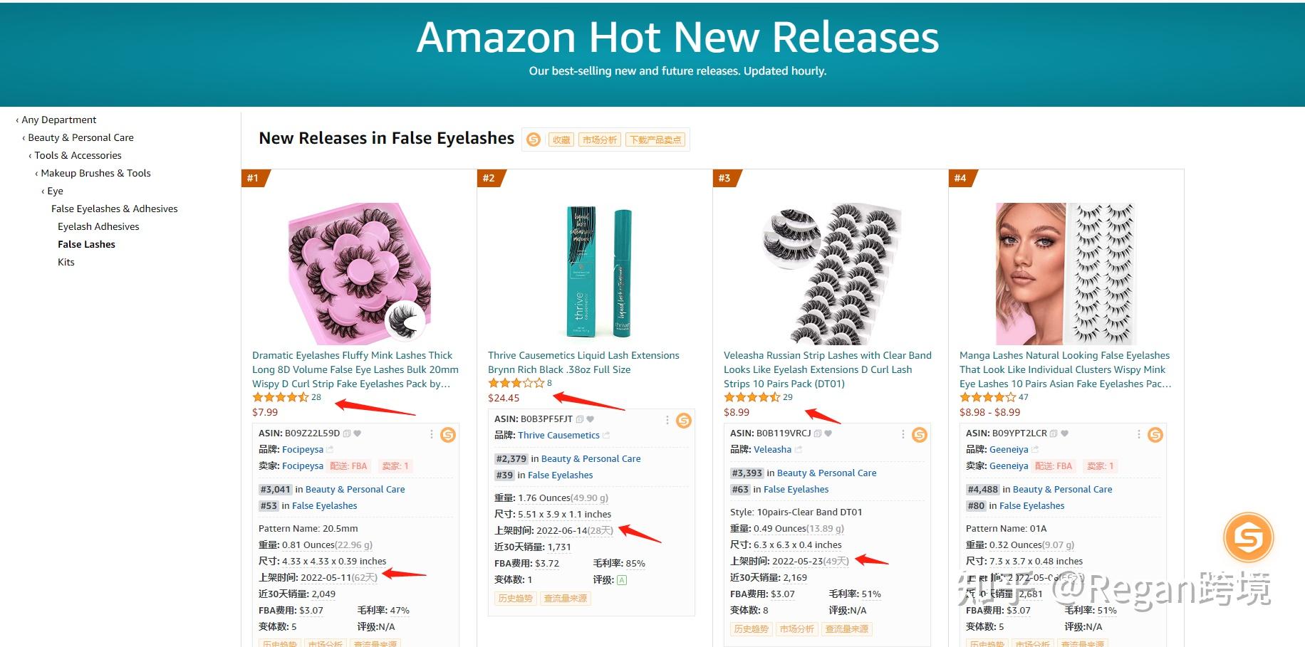Click the 收藏 button near page title

click(x=561, y=140)
